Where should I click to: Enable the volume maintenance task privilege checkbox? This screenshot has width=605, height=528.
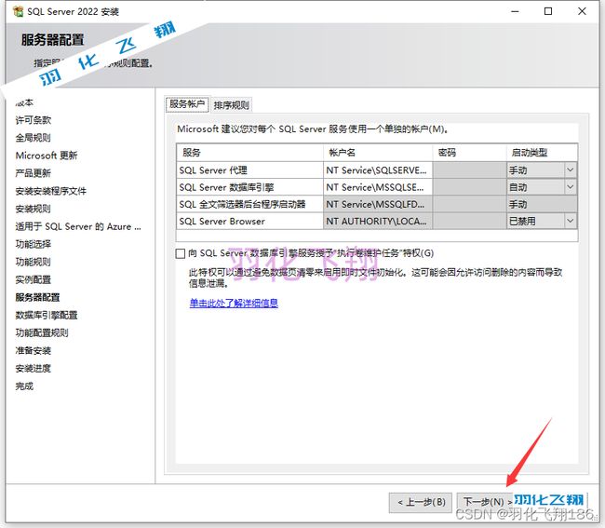tap(181, 253)
